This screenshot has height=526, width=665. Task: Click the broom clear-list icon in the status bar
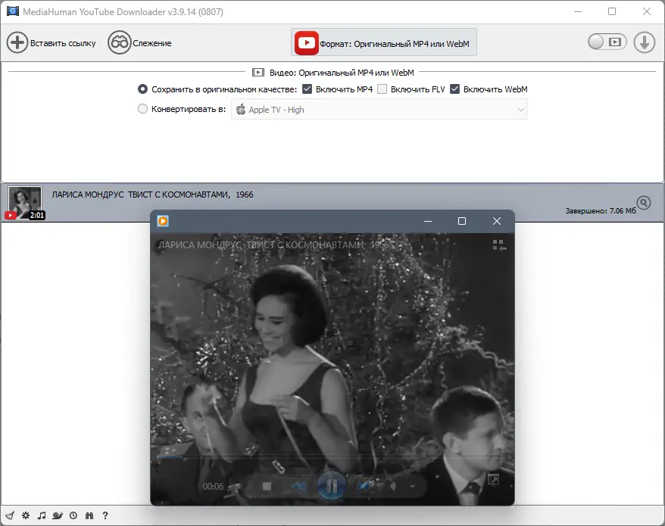10,515
